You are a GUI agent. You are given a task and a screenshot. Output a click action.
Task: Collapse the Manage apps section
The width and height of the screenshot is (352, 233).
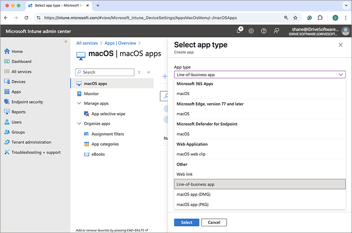click(79, 104)
